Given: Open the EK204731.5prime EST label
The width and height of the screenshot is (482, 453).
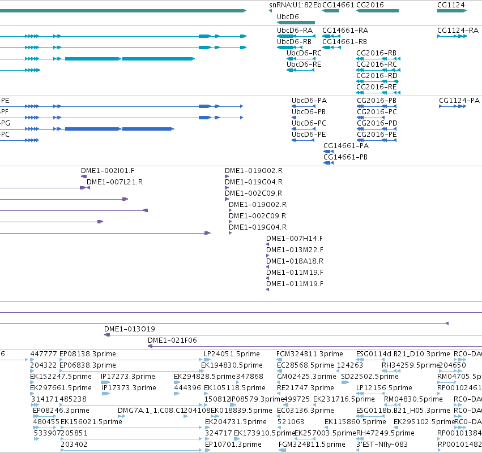Looking at the screenshot, I should 236,422.
